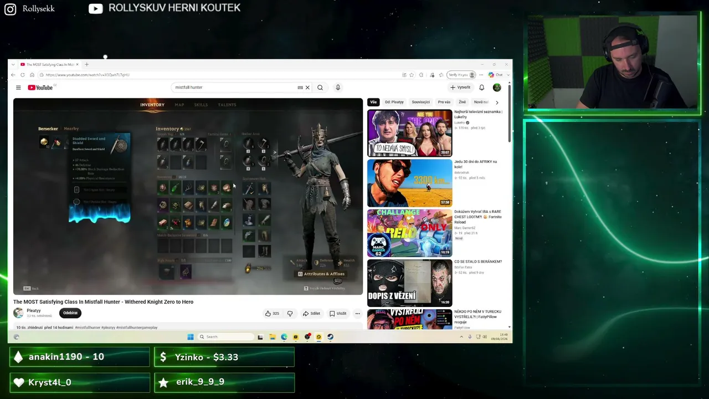Open the YouTube account avatar menu
Screen dimensions: 709x399
(497, 88)
